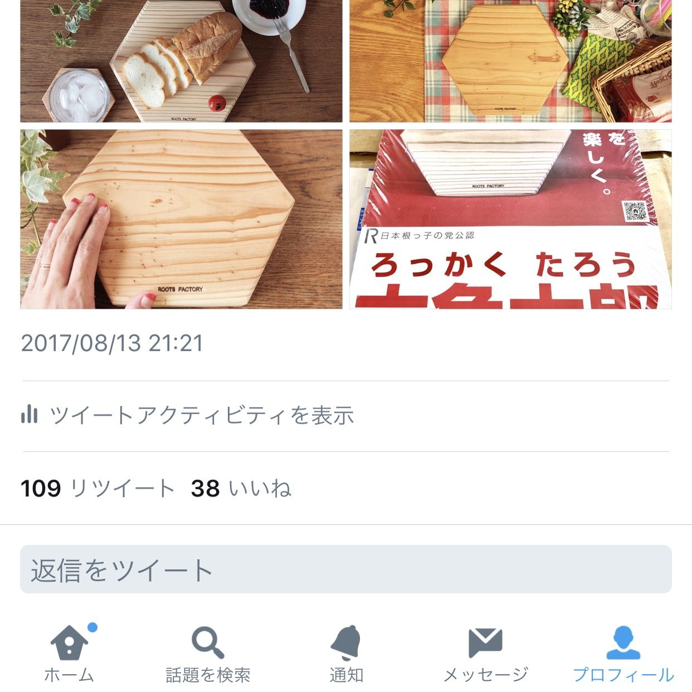Viewport: 692px width, 692px height.
Task: Select the プロフィール tab label
Action: pyautogui.click(x=623, y=675)
